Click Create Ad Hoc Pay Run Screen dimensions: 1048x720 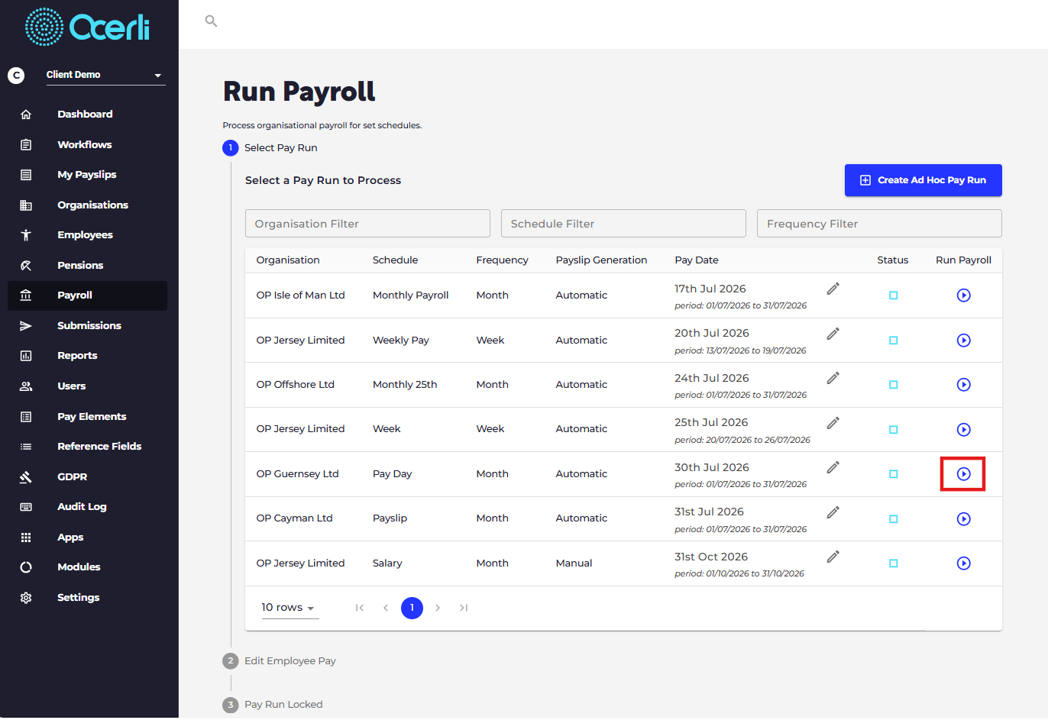(x=923, y=180)
